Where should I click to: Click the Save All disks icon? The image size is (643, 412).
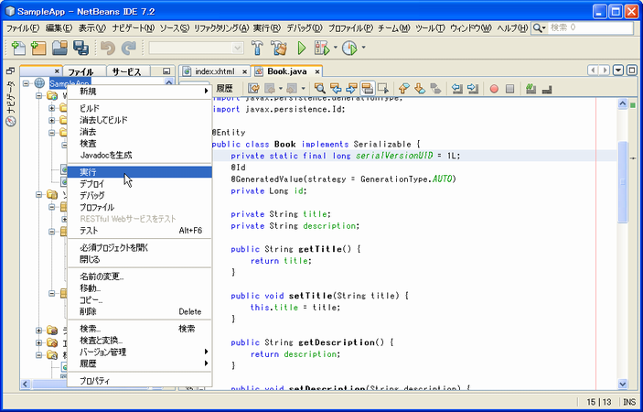tap(80, 48)
